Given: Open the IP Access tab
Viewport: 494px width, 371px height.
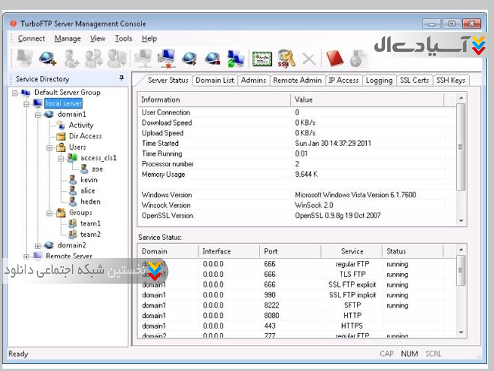Looking at the screenshot, I should click(343, 80).
